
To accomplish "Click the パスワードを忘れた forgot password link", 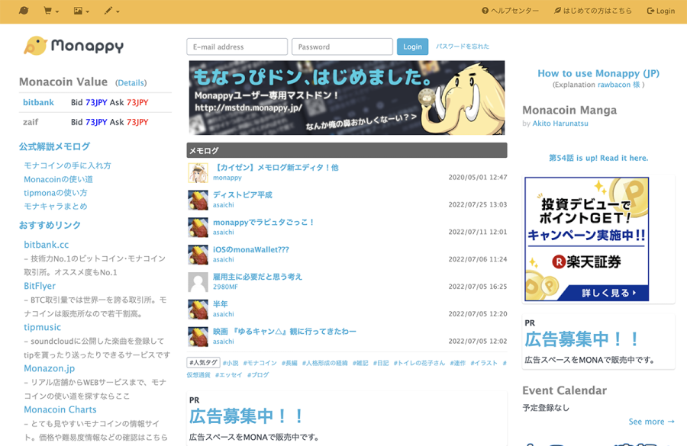I will [x=463, y=47].
